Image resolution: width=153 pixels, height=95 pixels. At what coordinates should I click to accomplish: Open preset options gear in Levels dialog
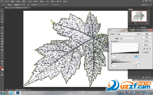(x=139, y=34)
